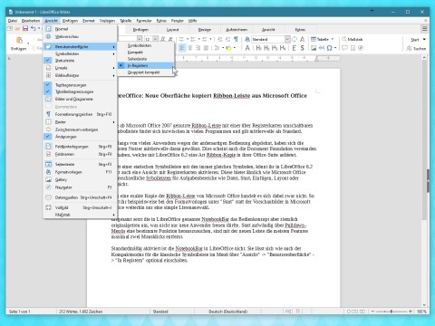Choose Symbolleisten in the Benutzeroberfläche submenu
Image resolution: width=435 pixels, height=326 pixels.
(146, 45)
